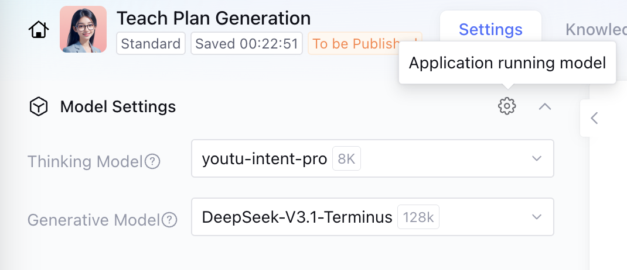
Task: Click the left-arrow side panel handle
Action: coord(594,118)
